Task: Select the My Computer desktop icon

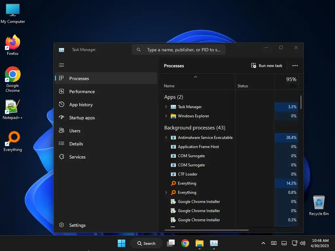Action: pos(13,13)
